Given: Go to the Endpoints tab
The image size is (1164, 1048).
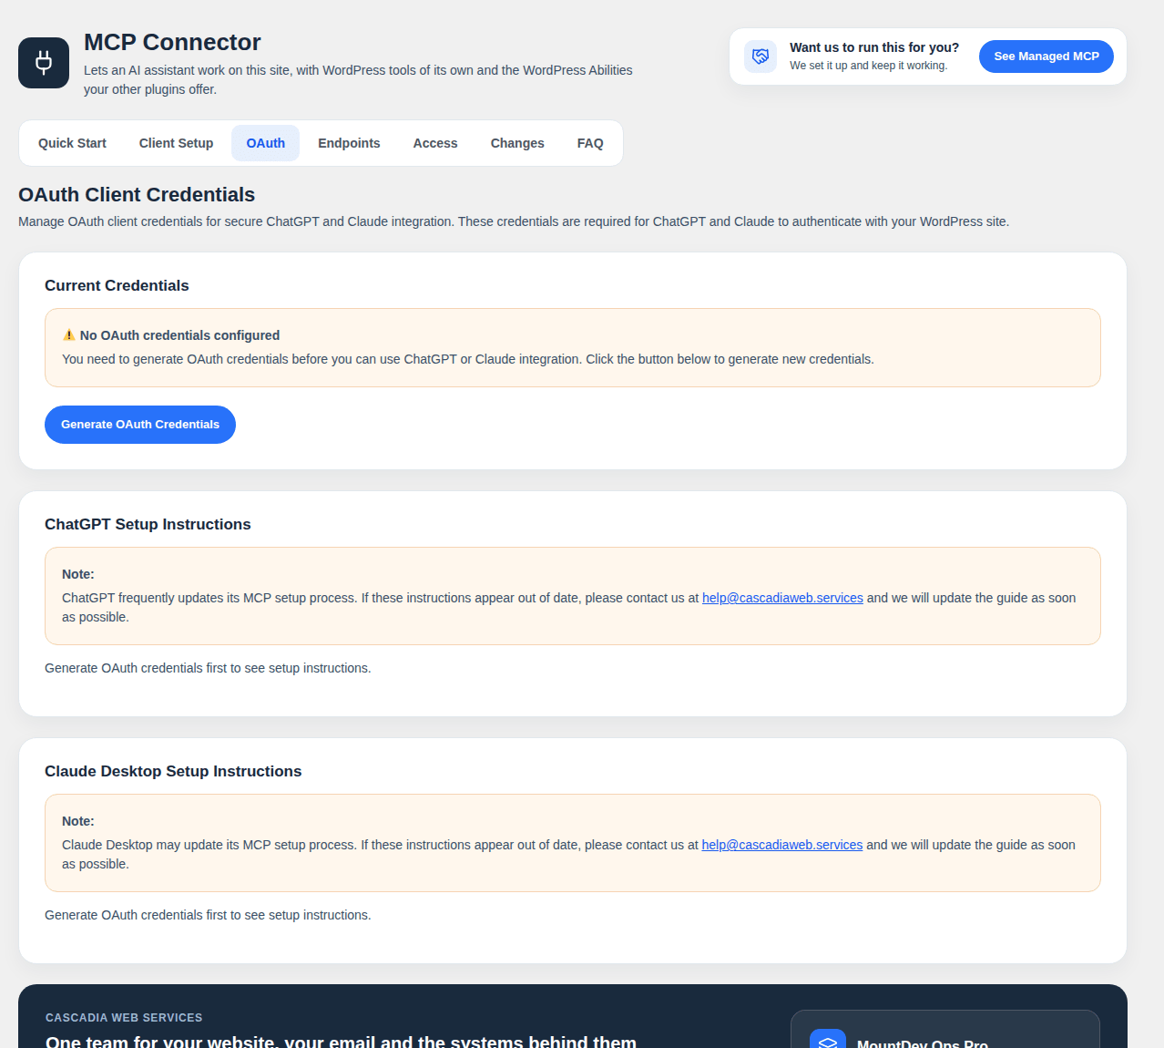Looking at the screenshot, I should (x=349, y=143).
